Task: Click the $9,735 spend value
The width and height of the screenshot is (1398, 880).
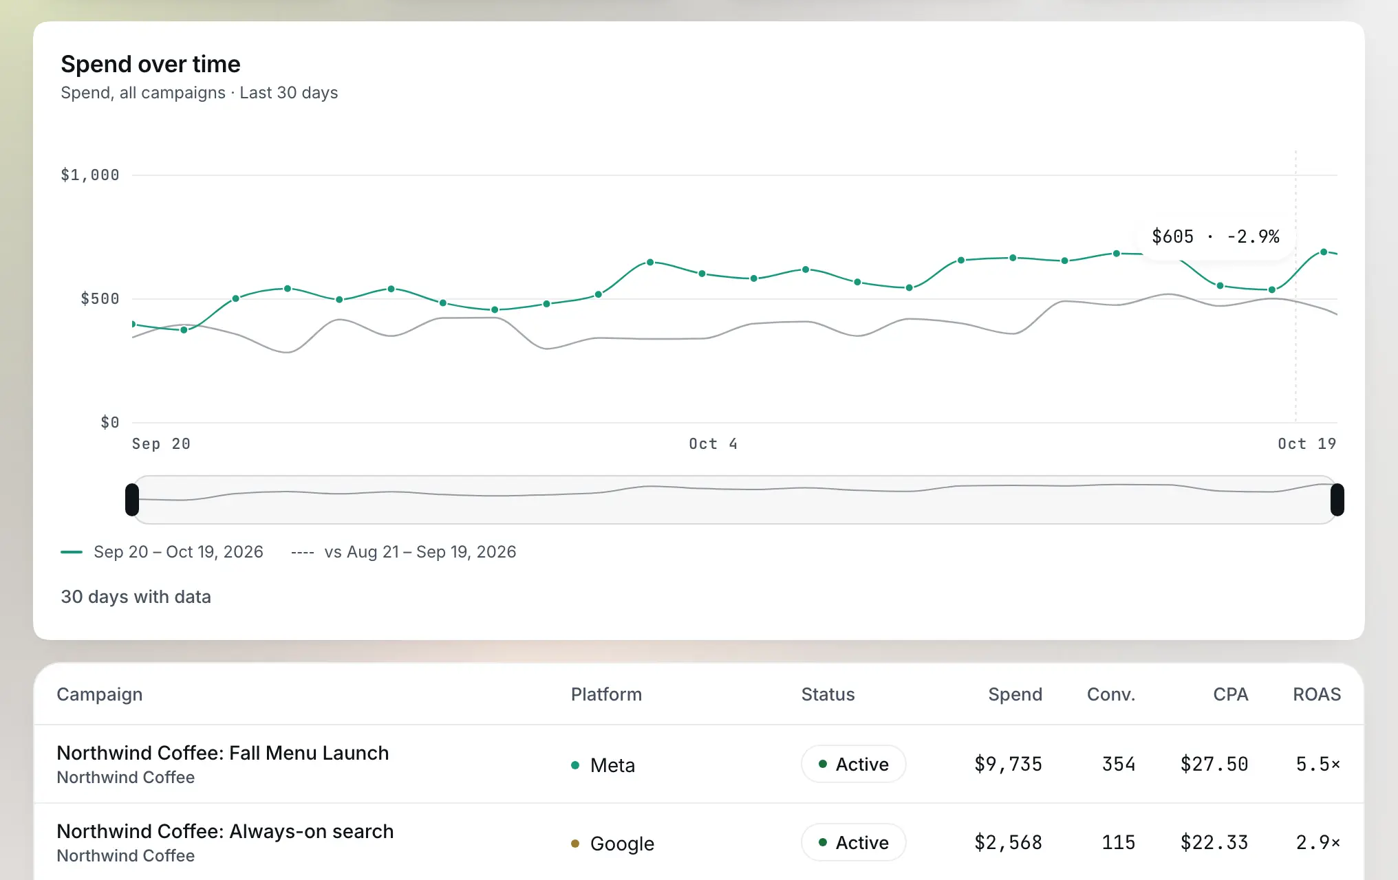Action: pos(1008,764)
